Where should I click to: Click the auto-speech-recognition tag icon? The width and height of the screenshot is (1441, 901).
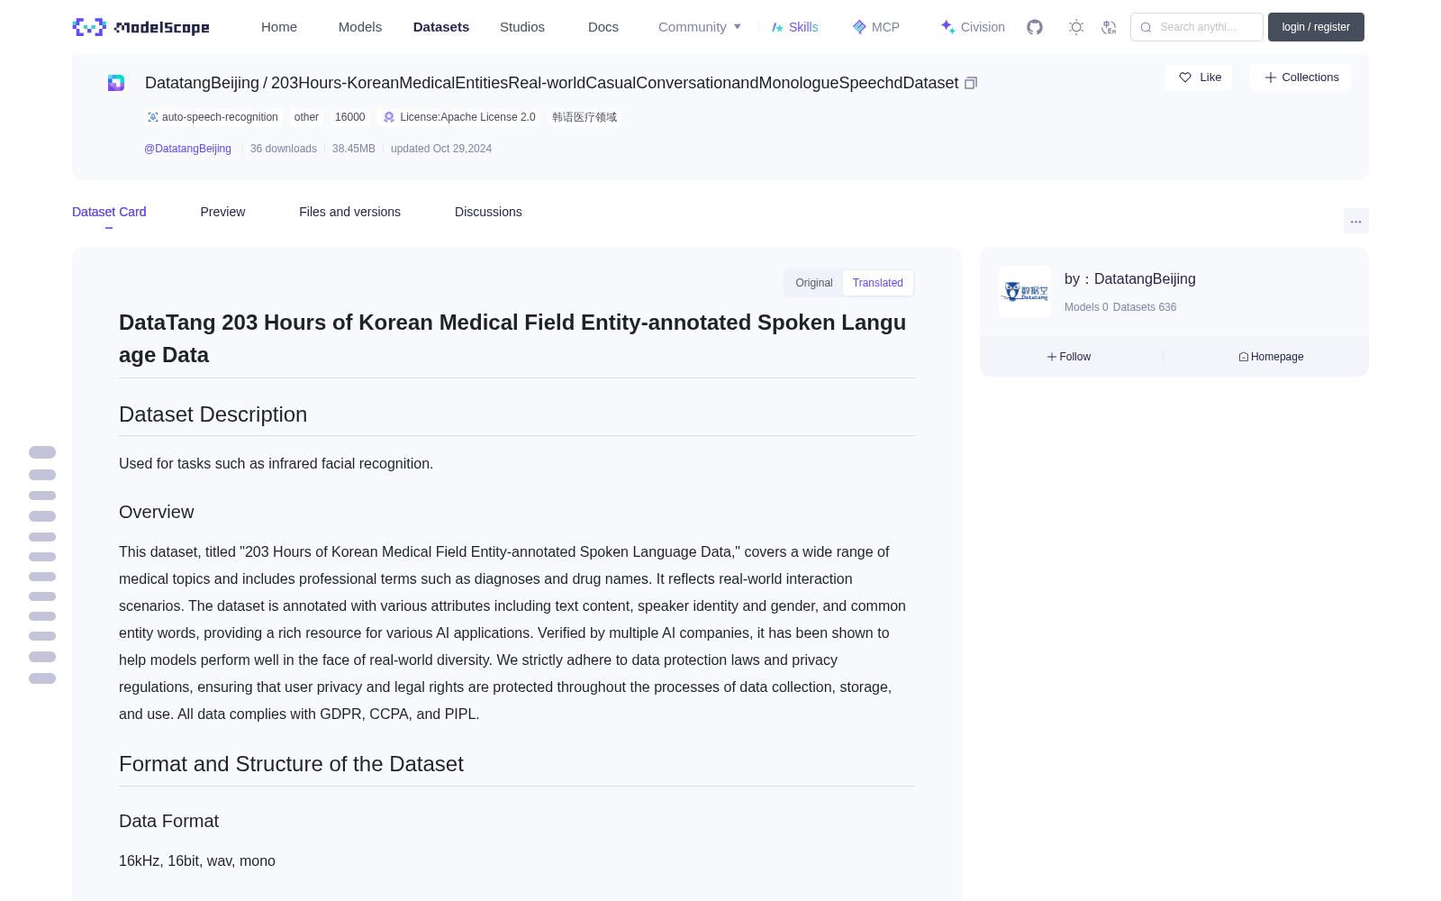point(153,117)
